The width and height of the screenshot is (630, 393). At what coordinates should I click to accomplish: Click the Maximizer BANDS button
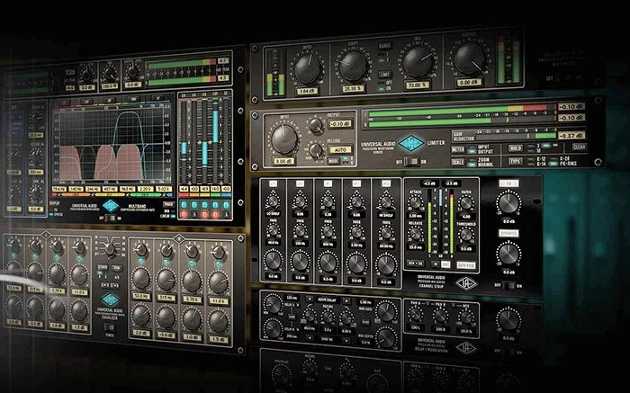(x=384, y=46)
